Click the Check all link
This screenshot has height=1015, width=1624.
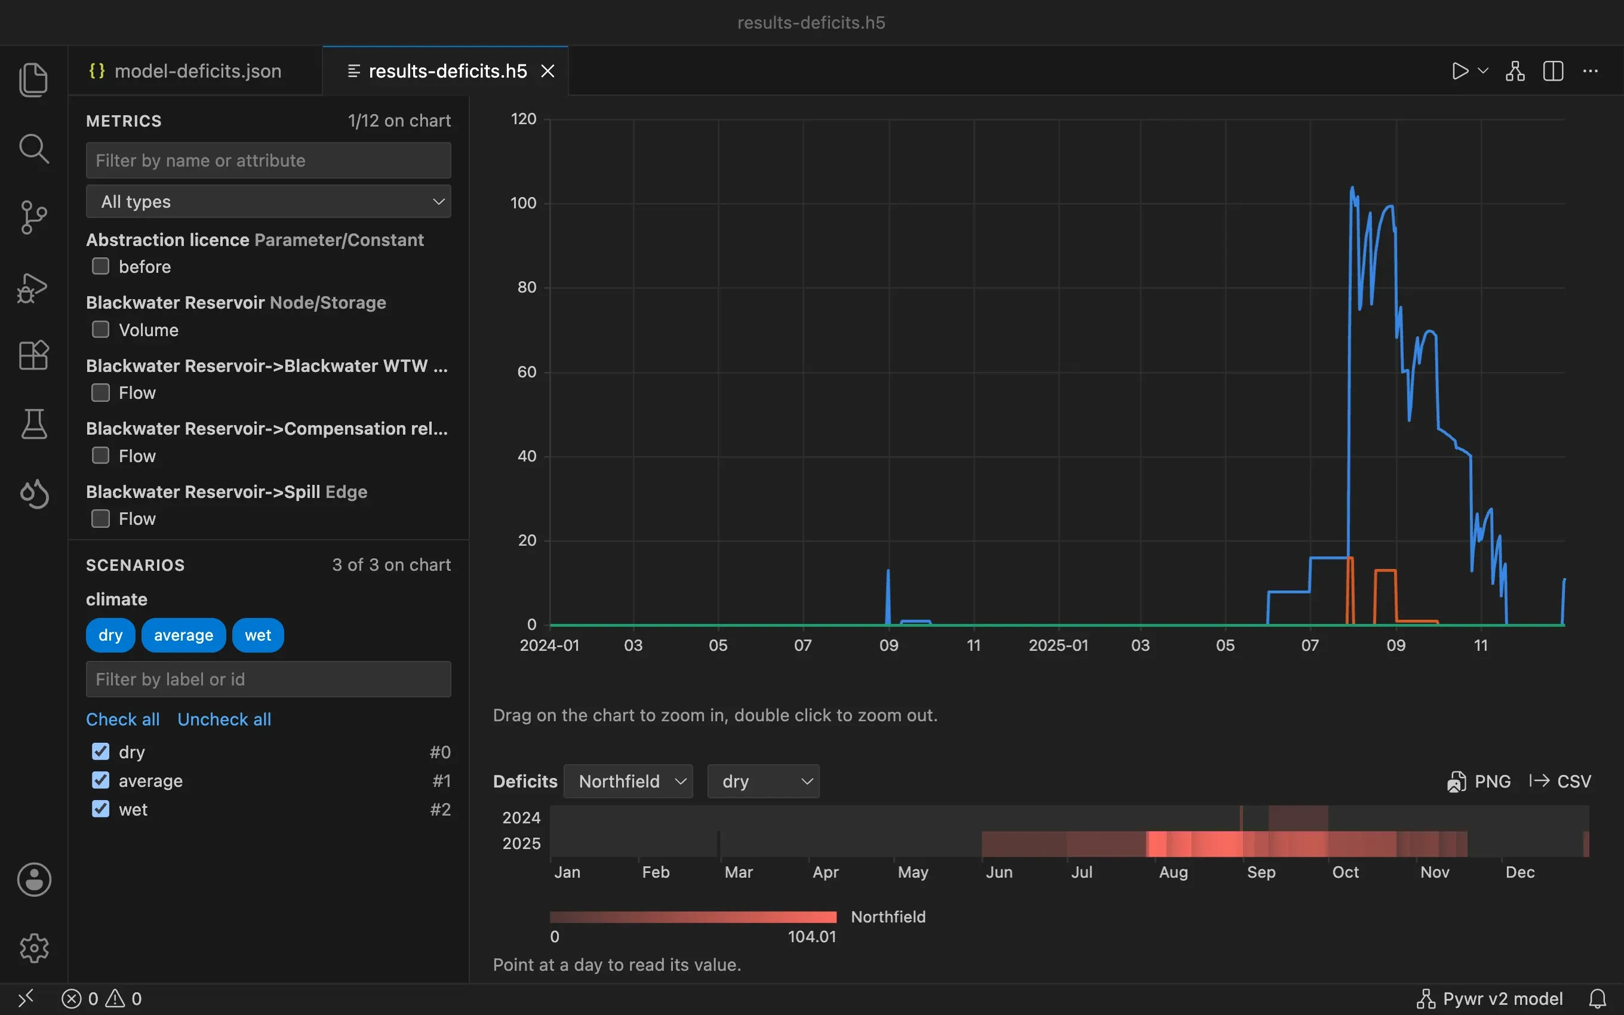[x=123, y=719]
